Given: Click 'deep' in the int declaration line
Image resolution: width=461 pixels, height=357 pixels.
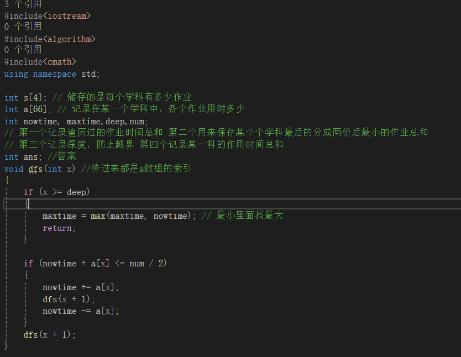Looking at the screenshot, I should (x=115, y=122).
